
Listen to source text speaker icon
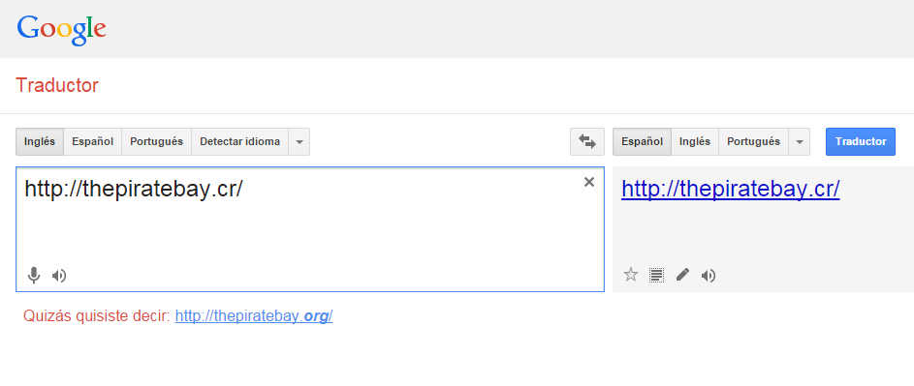pyautogui.click(x=59, y=276)
